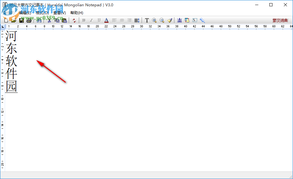Save document with floppy disk icon
This screenshot has width=293, height=179.
tap(21, 20)
